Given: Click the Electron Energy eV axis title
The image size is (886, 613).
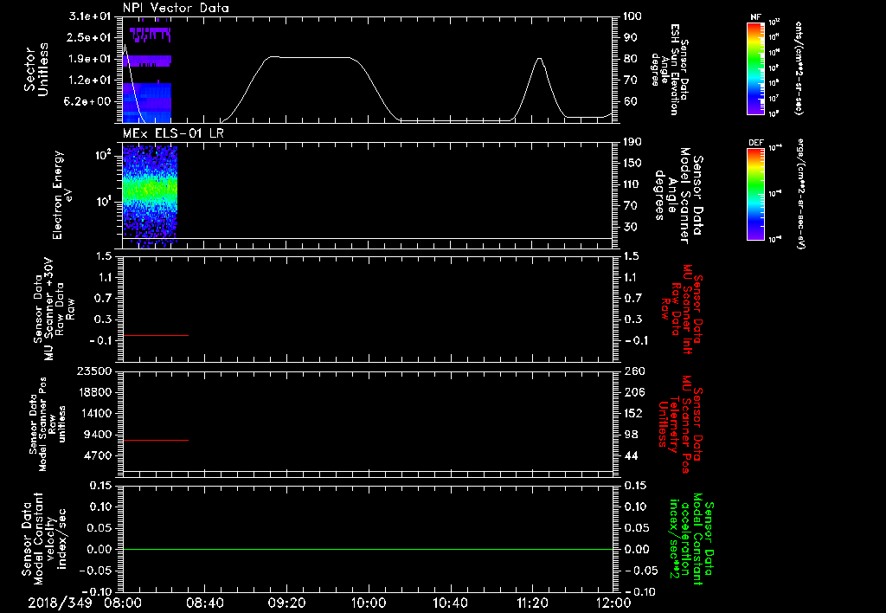Looking at the screenshot, I should pos(63,195).
